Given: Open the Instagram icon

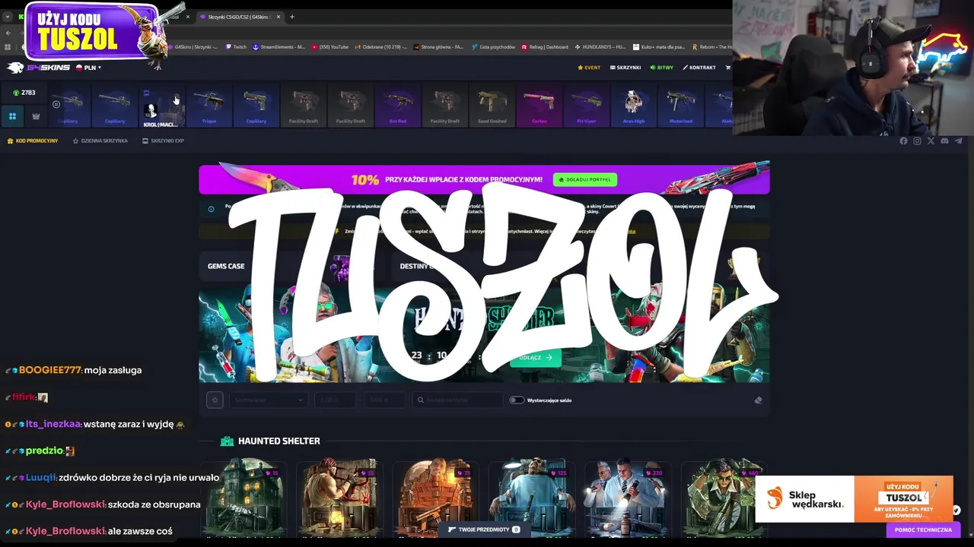Looking at the screenshot, I should click(x=917, y=141).
